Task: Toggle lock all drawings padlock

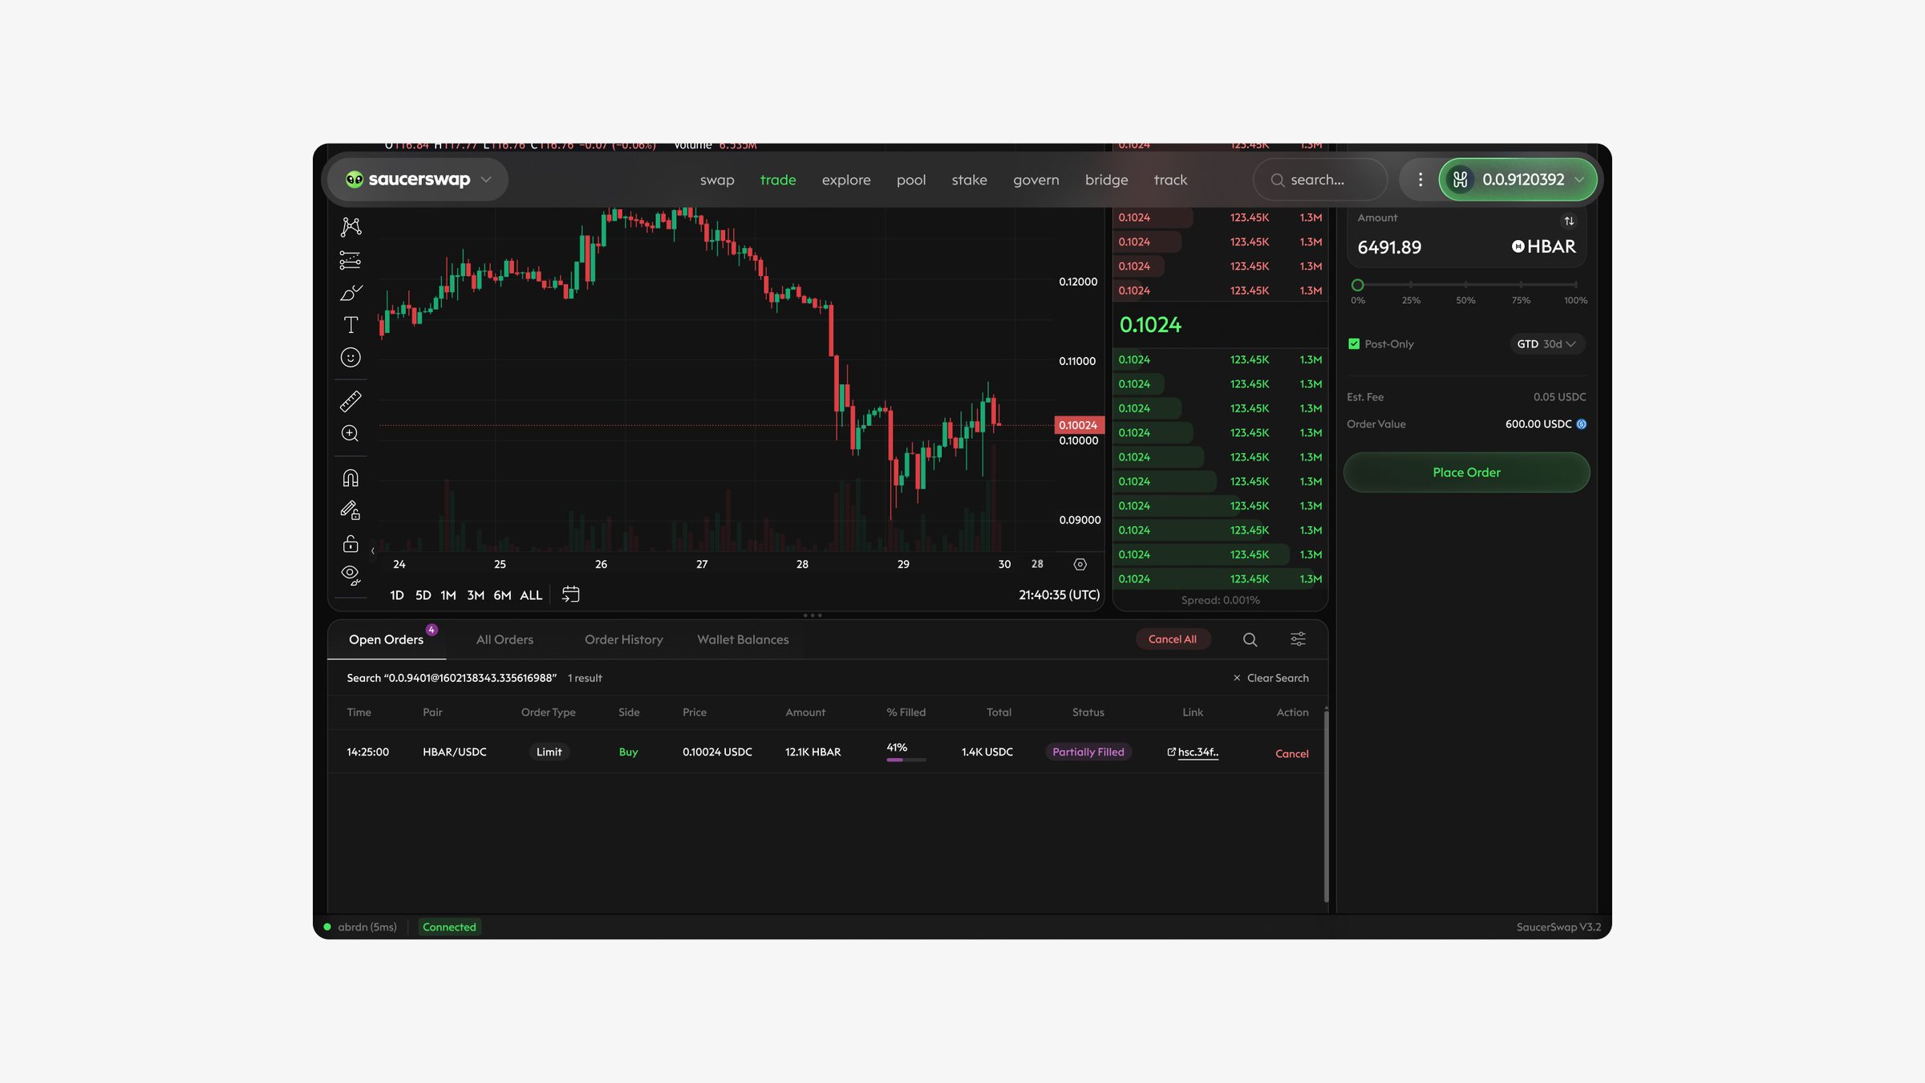Action: point(351,544)
